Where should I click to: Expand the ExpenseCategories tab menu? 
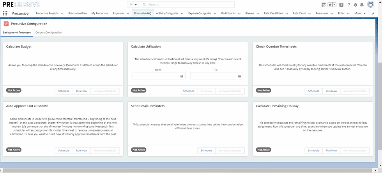tap(215, 14)
